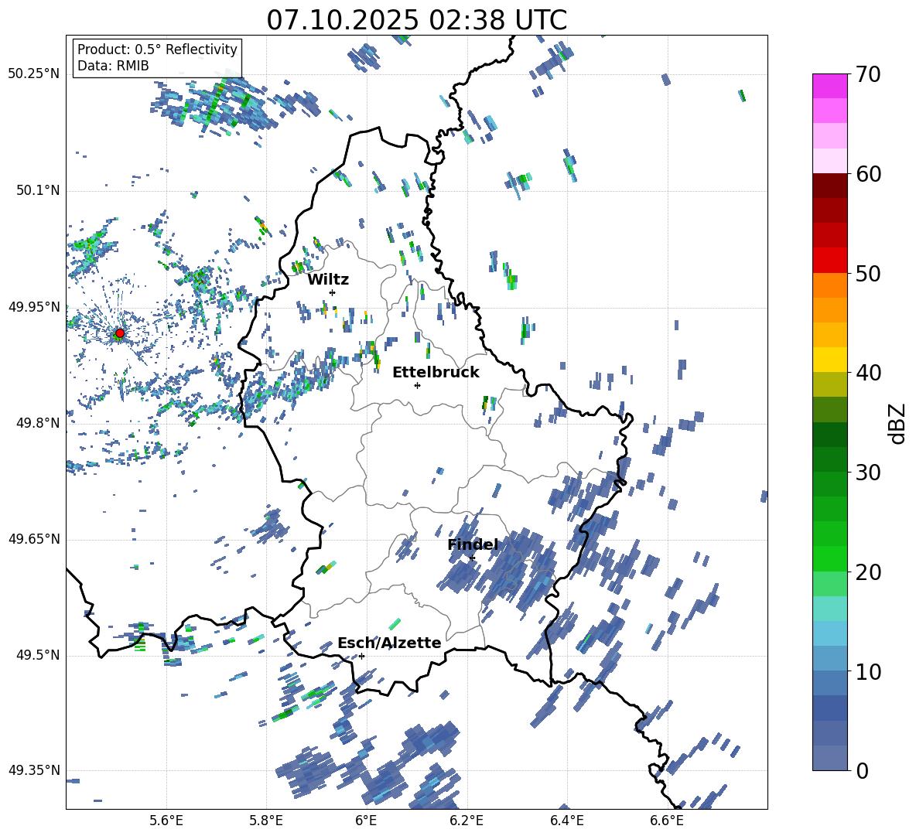Image resolution: width=916 pixels, height=836 pixels.
Task: Select the Findel location label
Action: point(472,544)
